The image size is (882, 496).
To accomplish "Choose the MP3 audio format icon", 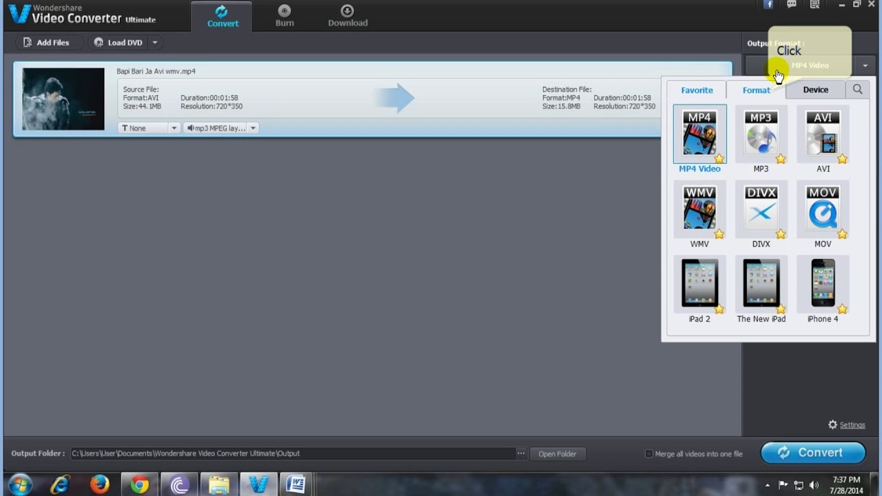I will tap(761, 134).
